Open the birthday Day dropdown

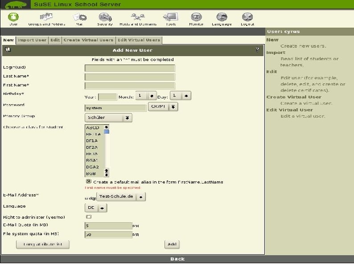pyautogui.click(x=181, y=96)
